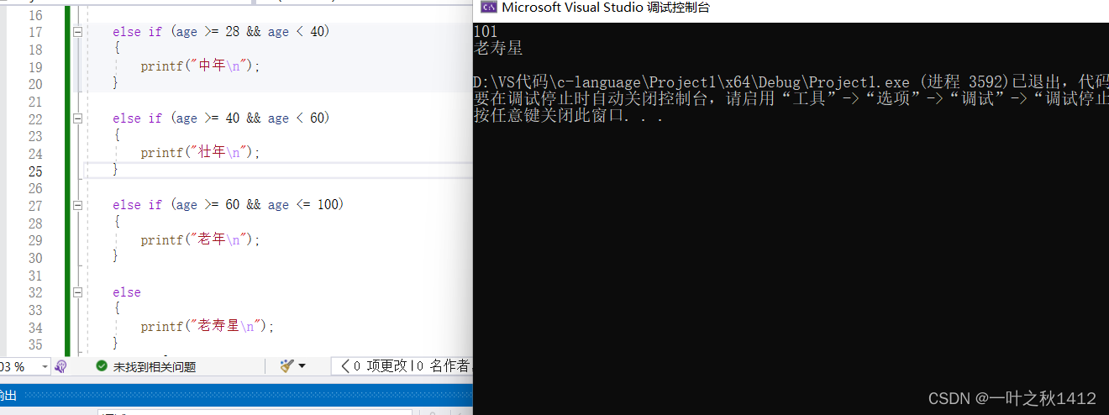Image resolution: width=1109 pixels, height=415 pixels.
Task: Click the 'age >= 60 && age <= 100' condition
Action: pos(257,205)
